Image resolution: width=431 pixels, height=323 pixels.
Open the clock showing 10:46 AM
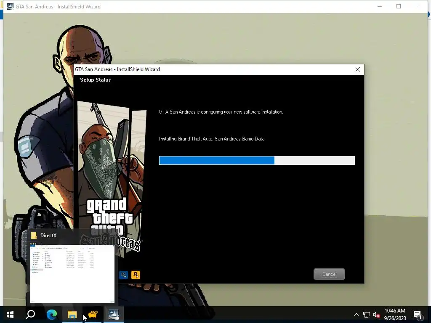(x=395, y=315)
